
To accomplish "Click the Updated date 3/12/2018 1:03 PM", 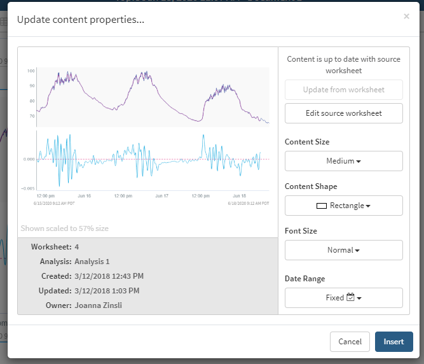I will (107, 291).
